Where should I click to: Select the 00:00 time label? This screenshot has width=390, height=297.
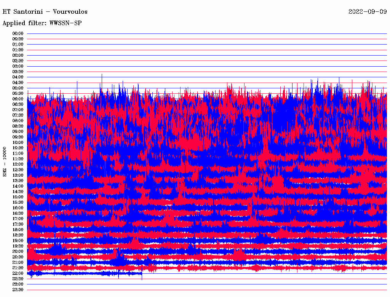[18, 34]
